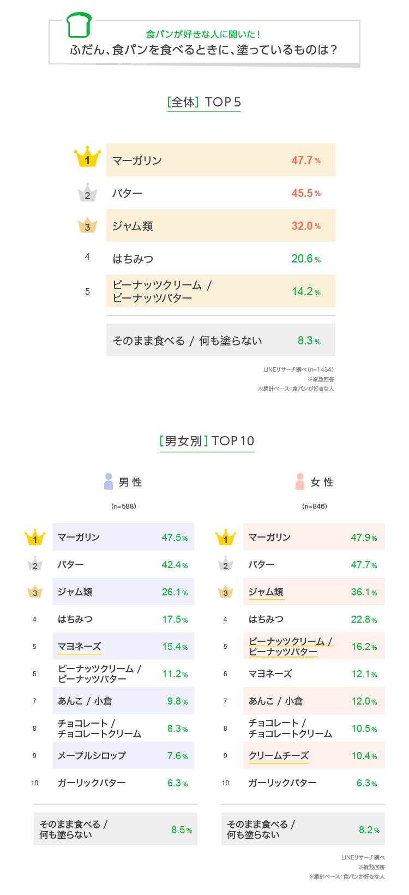
Task: Click the underlined ジャム類 in the female list
Action: coord(266,592)
